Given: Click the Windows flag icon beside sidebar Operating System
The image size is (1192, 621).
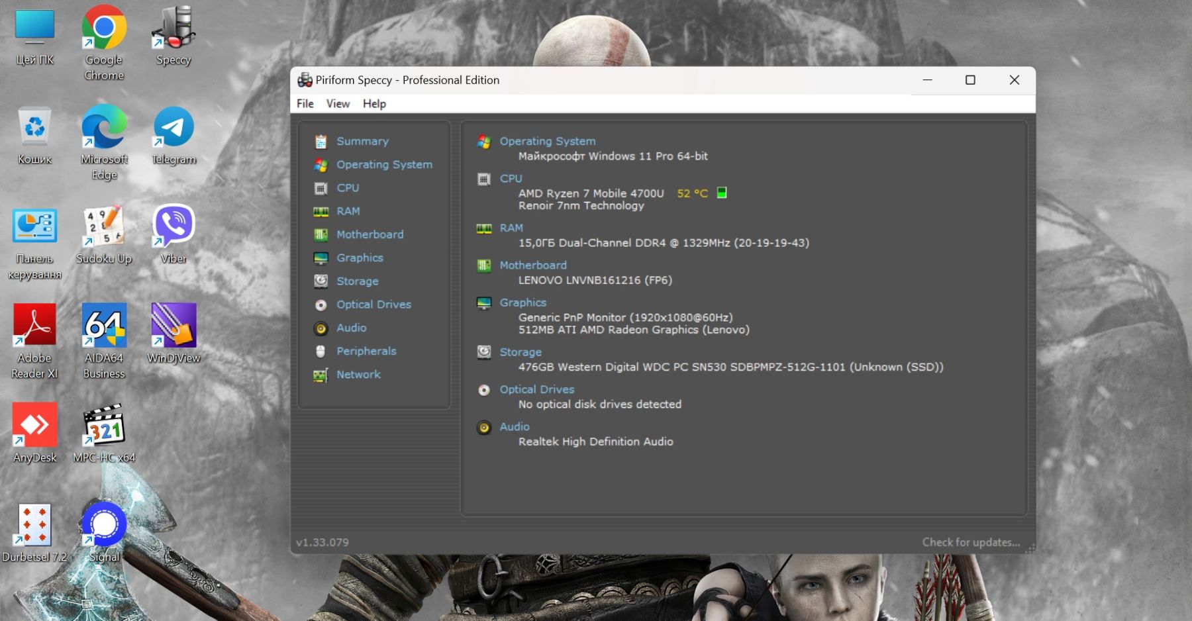Looking at the screenshot, I should [321, 165].
